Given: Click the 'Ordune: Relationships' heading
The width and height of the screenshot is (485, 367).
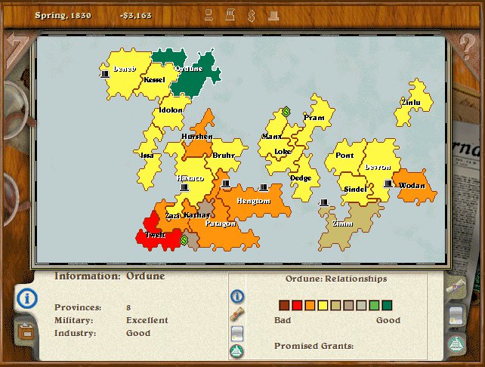Looking at the screenshot, I should 336,279.
